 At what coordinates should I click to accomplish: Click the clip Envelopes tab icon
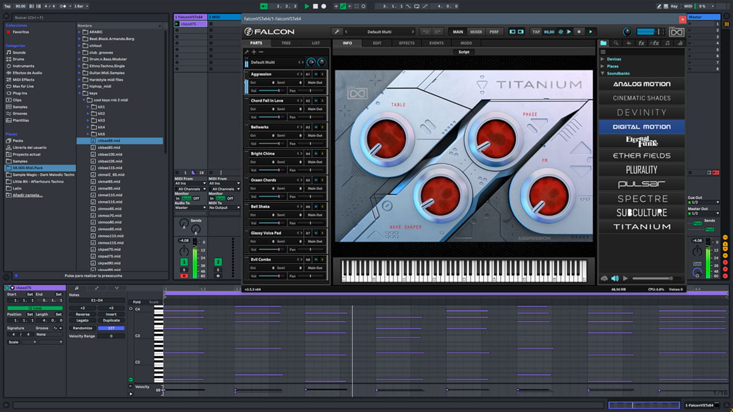[97, 288]
